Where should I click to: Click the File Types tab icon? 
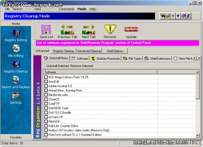pyautogui.click(x=125, y=58)
